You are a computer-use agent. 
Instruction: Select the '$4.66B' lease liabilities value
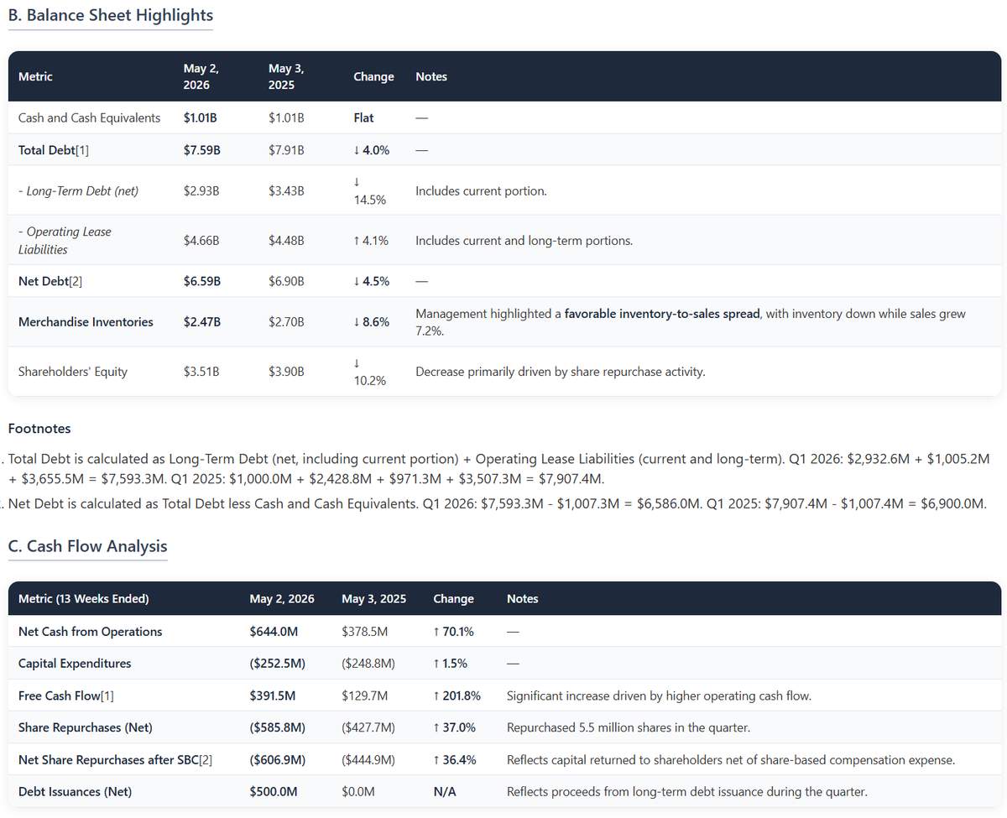point(201,241)
